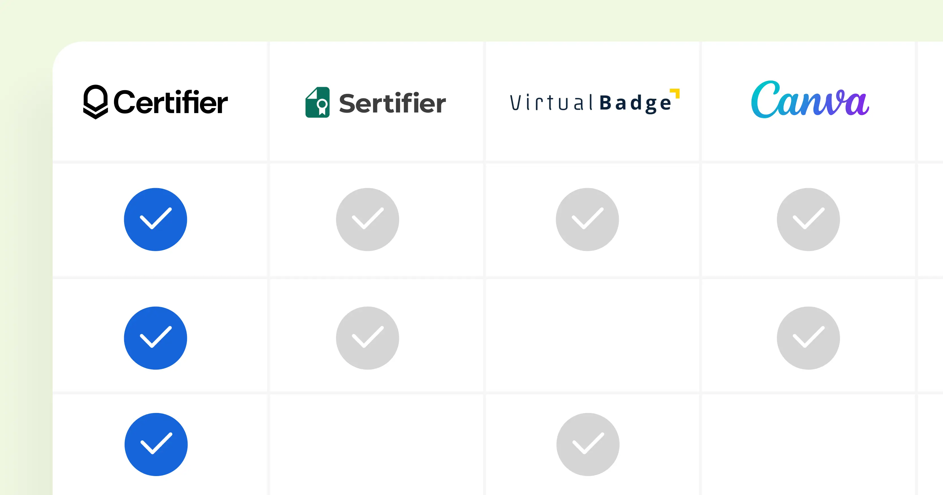The image size is (943, 495).
Task: Click the green Sertifier certificate icon
Action: point(317,102)
